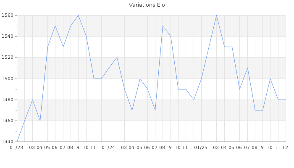Select the final 12 x-axis label
This screenshot has width=294, height=168.
[x=285, y=147]
